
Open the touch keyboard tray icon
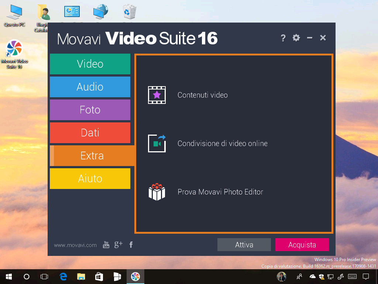click(352, 277)
